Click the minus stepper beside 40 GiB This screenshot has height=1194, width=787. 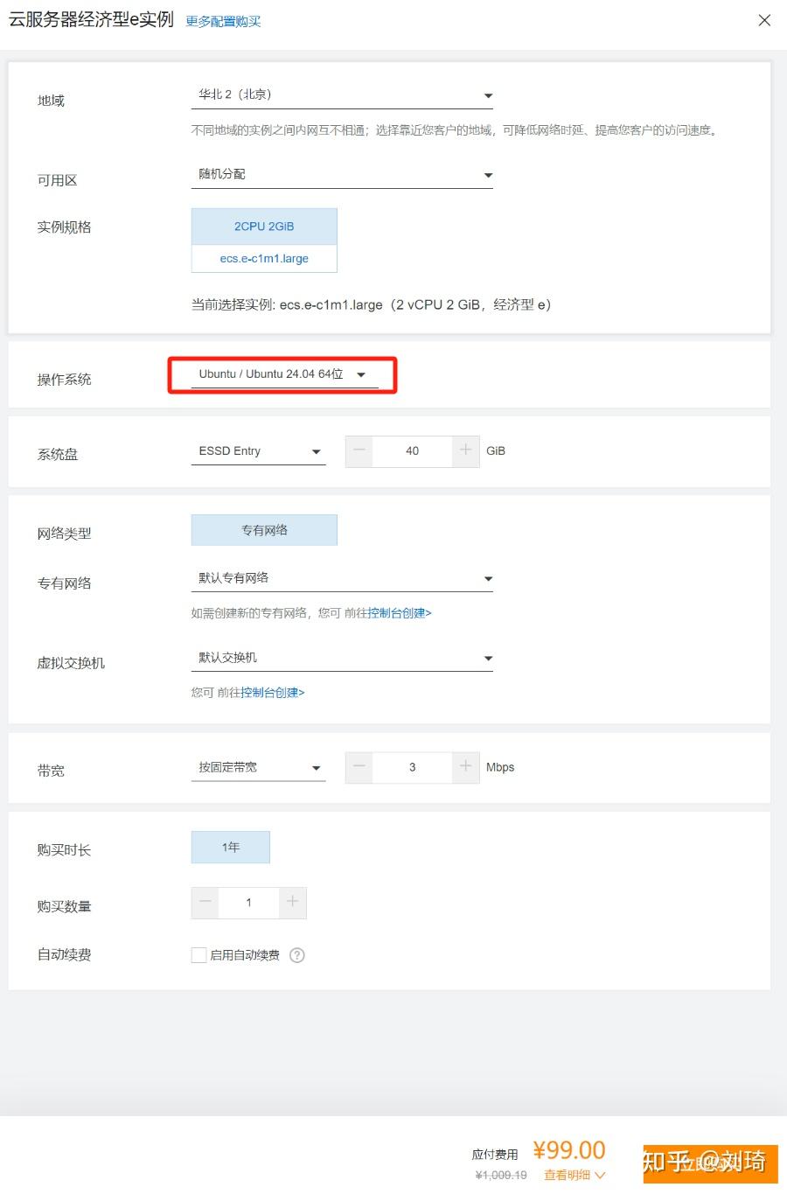pyautogui.click(x=359, y=451)
